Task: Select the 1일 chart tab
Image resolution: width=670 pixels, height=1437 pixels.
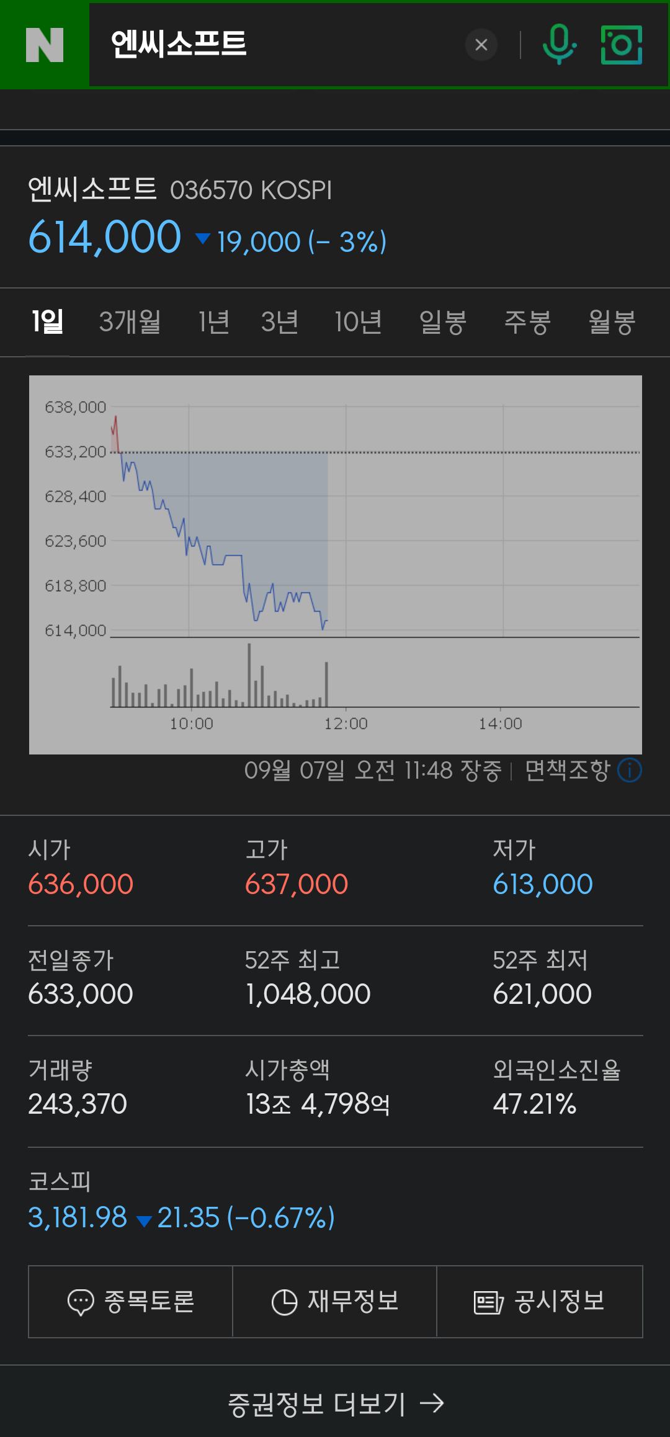Action: point(47,322)
